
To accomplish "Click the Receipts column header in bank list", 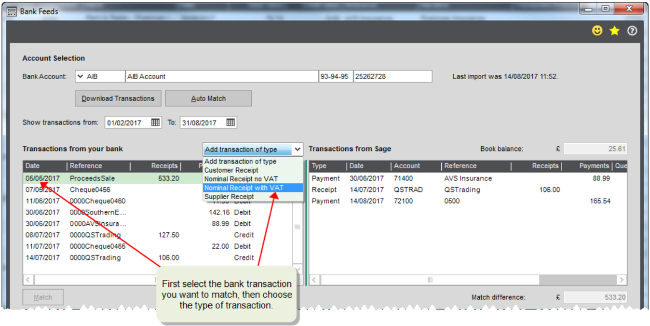I will pos(164,166).
